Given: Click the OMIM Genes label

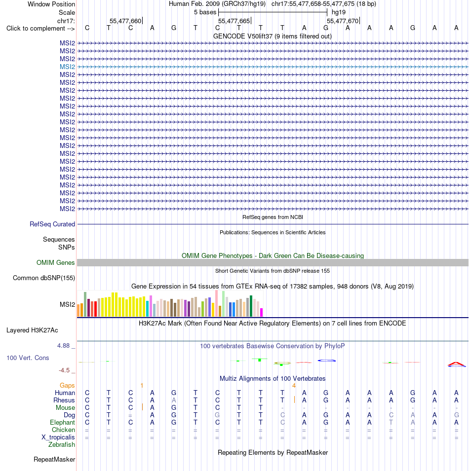Looking at the screenshot, I should click(x=55, y=262).
